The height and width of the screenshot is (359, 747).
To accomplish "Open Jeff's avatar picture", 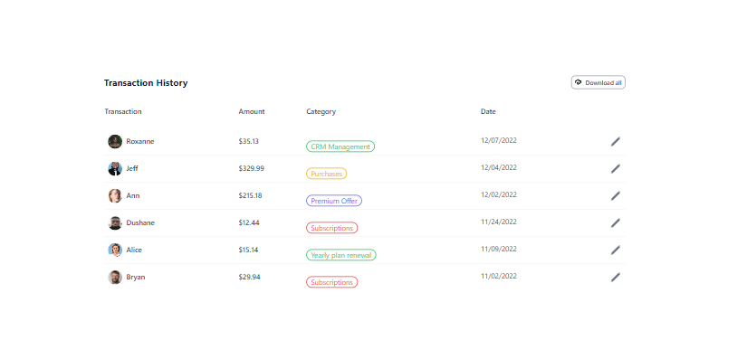I will tap(115, 168).
